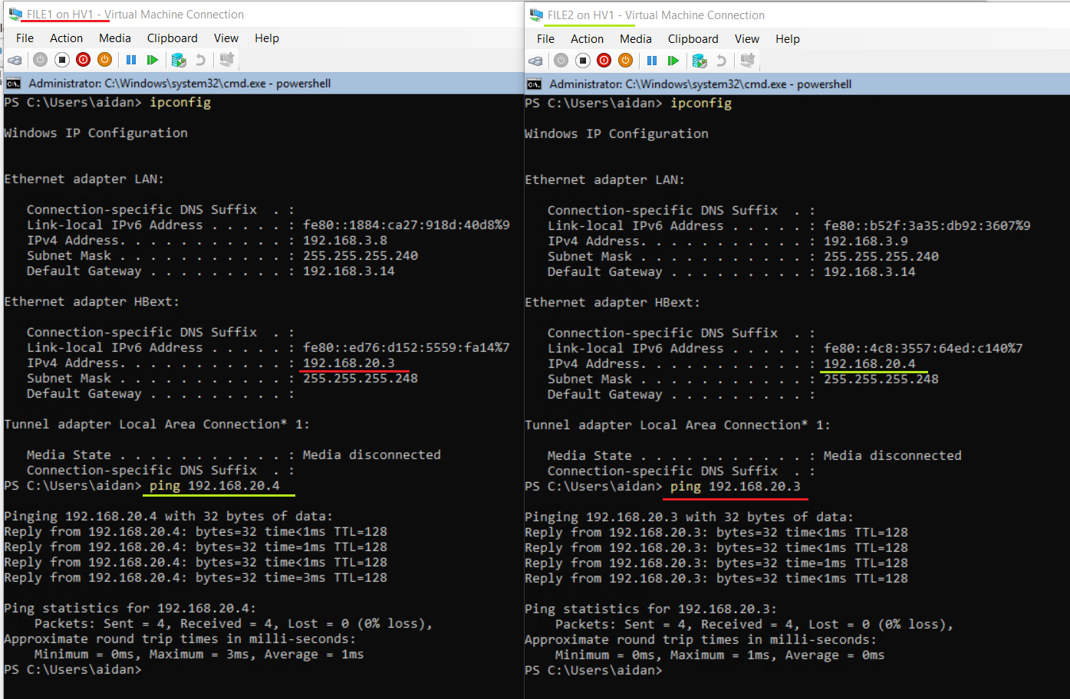Open Help menu in FILE2 window

(788, 38)
